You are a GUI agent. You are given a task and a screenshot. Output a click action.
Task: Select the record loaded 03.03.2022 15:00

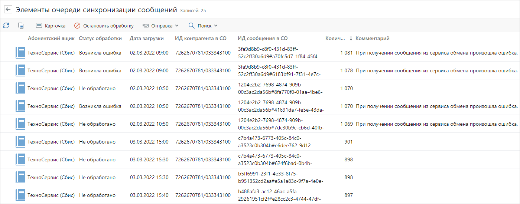tap(149, 142)
